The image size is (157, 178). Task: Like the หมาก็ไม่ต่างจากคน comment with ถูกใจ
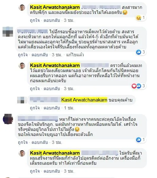(23, 142)
